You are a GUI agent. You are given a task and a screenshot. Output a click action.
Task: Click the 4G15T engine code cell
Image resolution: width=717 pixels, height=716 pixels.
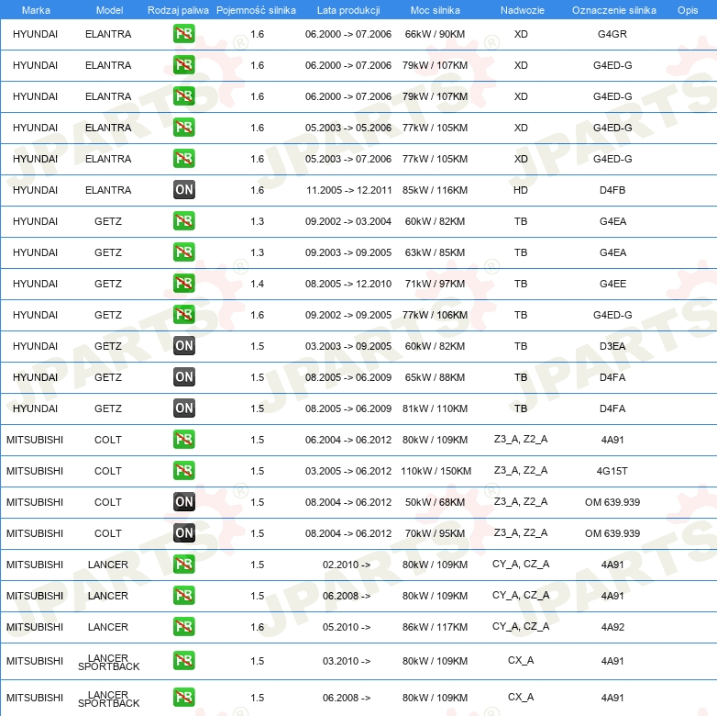tap(612, 472)
